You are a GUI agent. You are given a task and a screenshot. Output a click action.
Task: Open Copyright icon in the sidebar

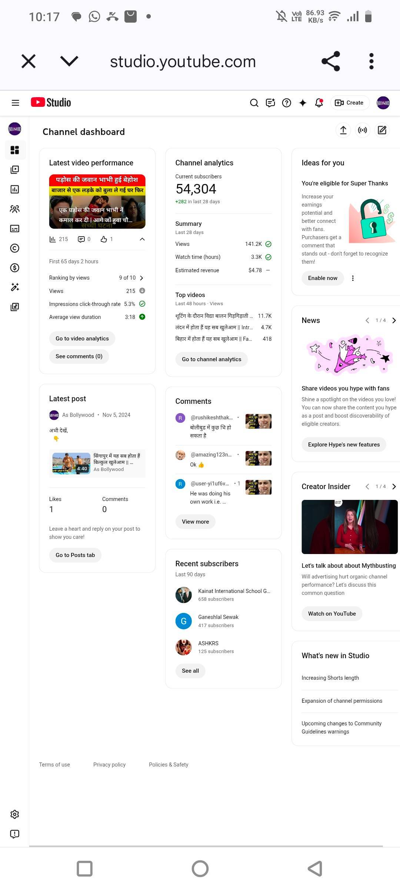(x=15, y=248)
